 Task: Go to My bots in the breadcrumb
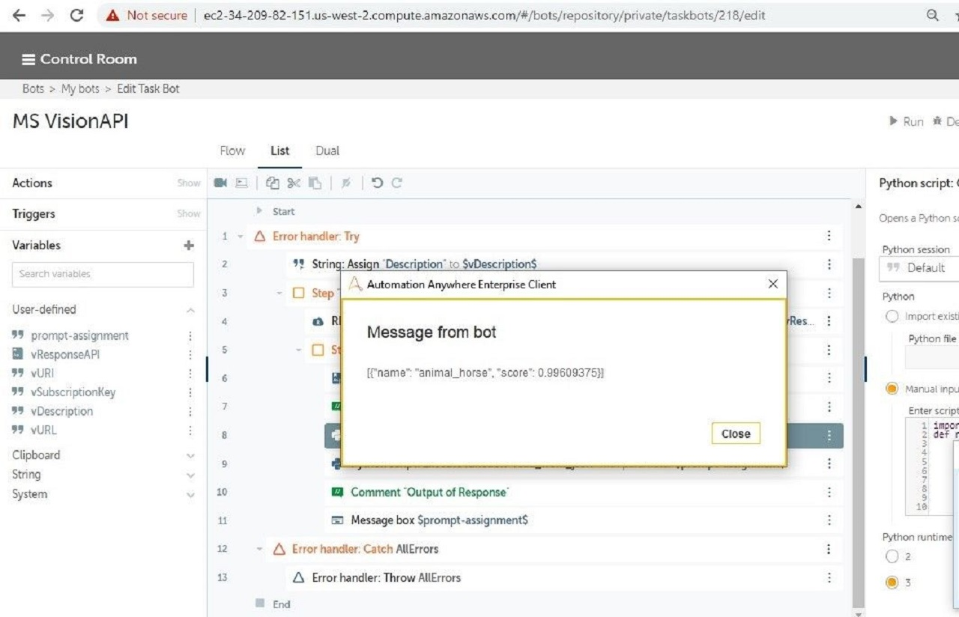(x=80, y=88)
